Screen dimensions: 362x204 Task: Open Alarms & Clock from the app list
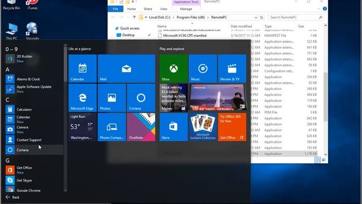(x=34, y=79)
